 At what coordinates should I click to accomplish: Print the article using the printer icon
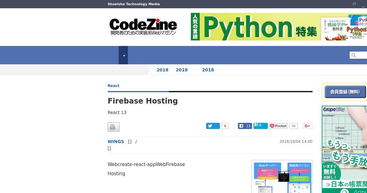[113, 127]
